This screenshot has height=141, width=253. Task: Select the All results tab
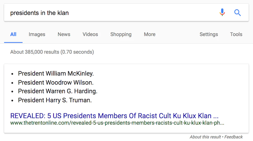click(x=13, y=34)
